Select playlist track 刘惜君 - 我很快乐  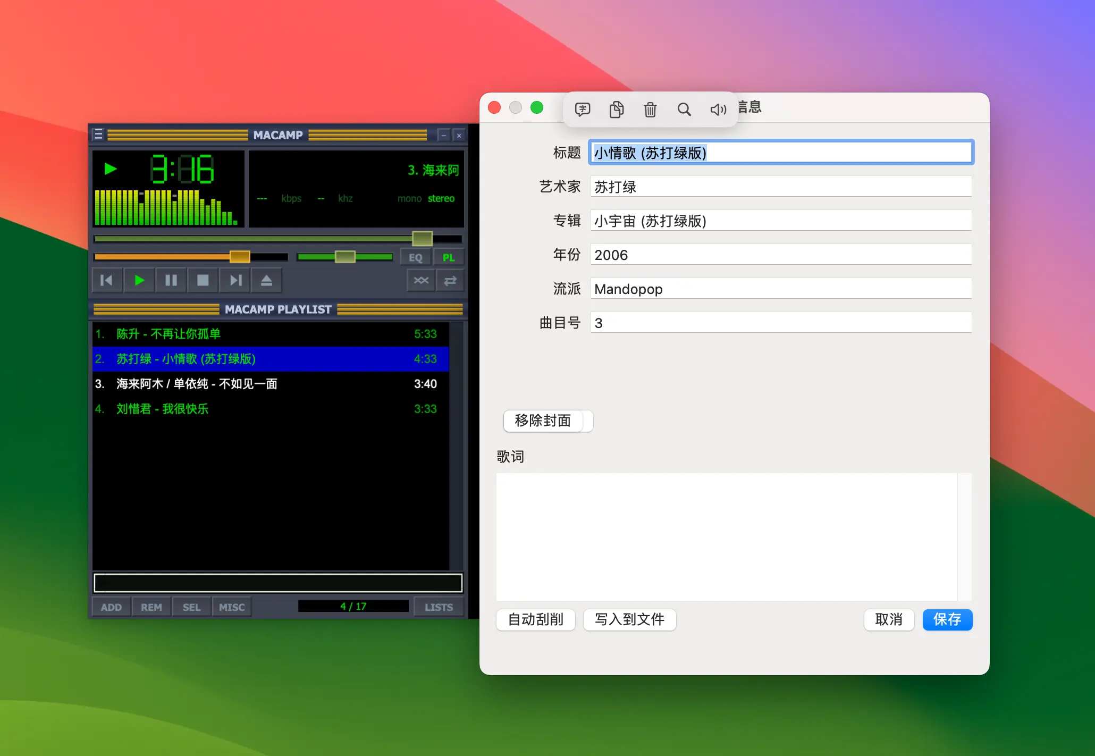tap(271, 409)
